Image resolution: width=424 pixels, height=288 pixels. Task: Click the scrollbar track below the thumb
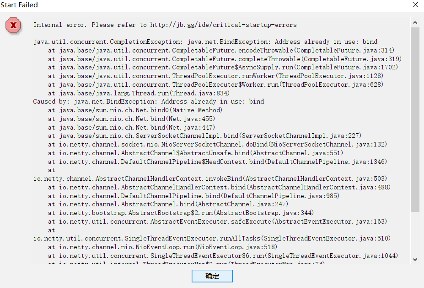tap(415, 234)
